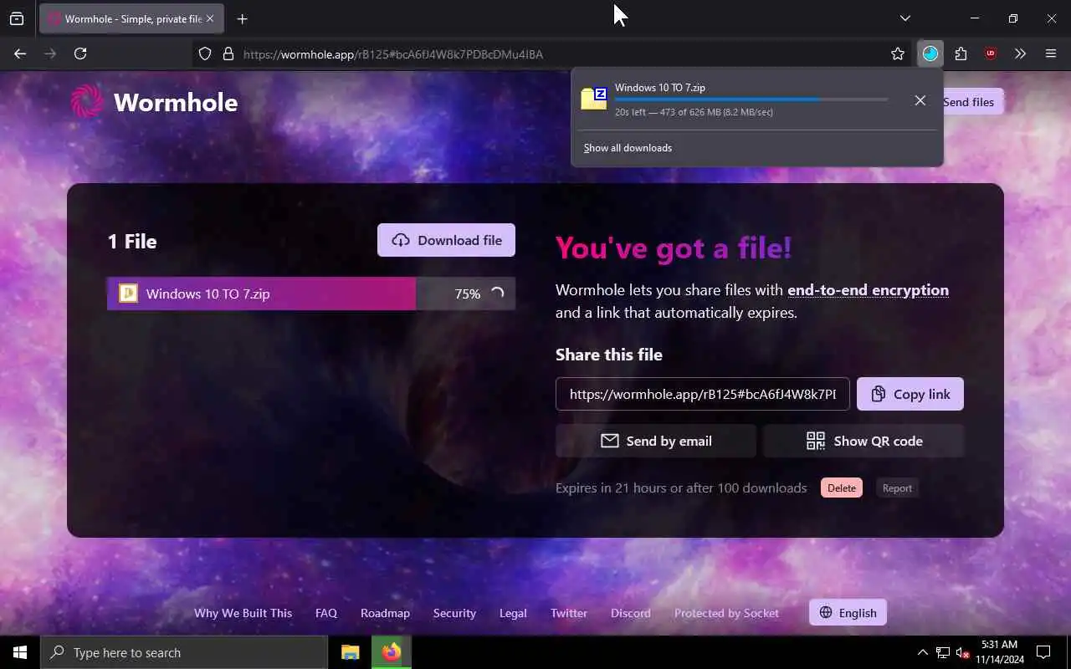
Task: Open the Twitter footer link
Action: [x=569, y=613]
